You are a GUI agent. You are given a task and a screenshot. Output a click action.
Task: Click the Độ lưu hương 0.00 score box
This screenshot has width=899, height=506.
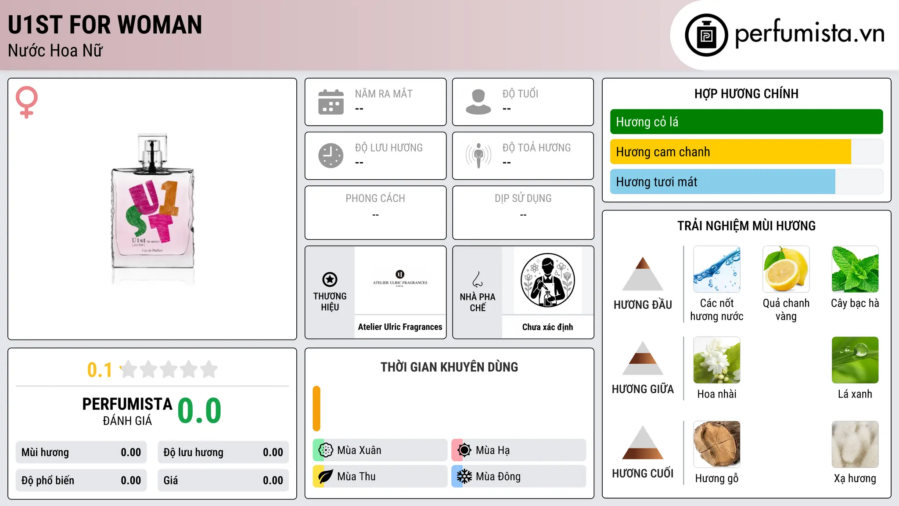[x=223, y=452]
